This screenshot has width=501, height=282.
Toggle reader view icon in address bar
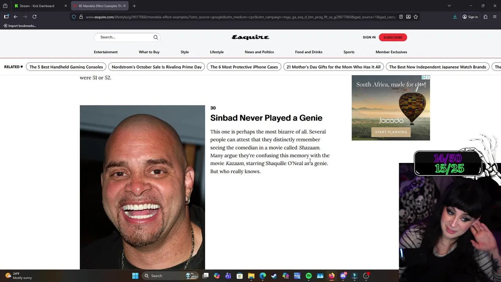(401, 17)
